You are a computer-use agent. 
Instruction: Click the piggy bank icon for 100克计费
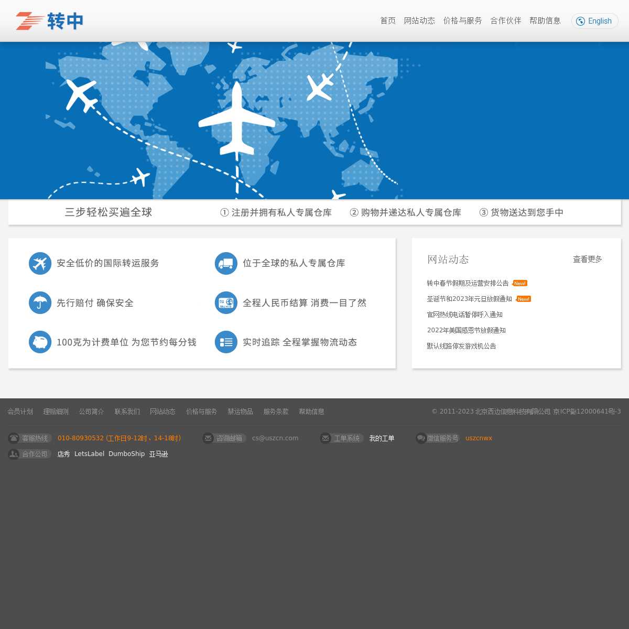point(40,342)
